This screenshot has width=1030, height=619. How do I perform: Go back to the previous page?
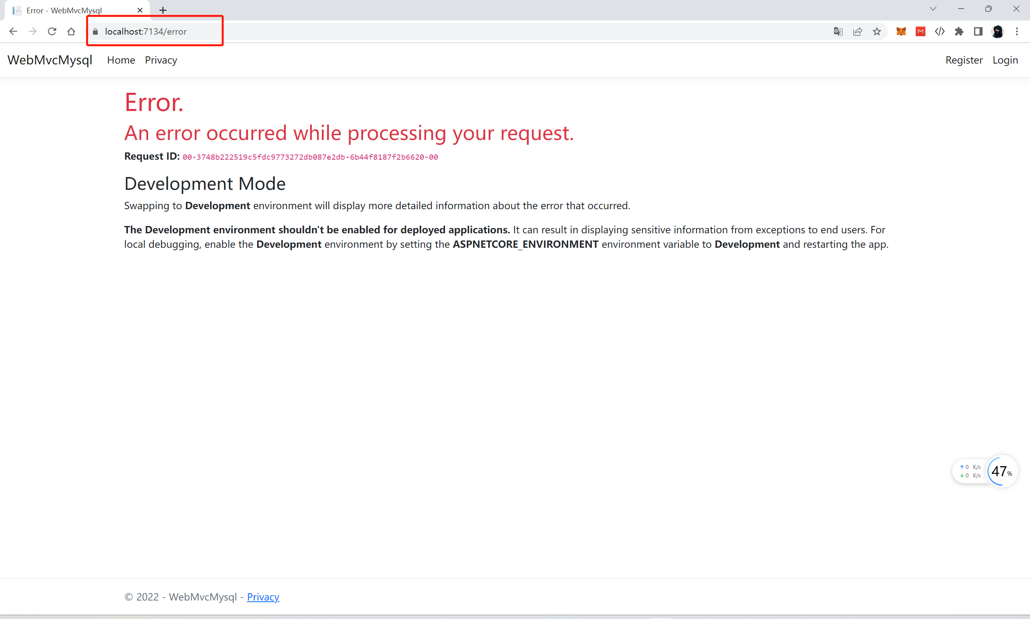13,31
